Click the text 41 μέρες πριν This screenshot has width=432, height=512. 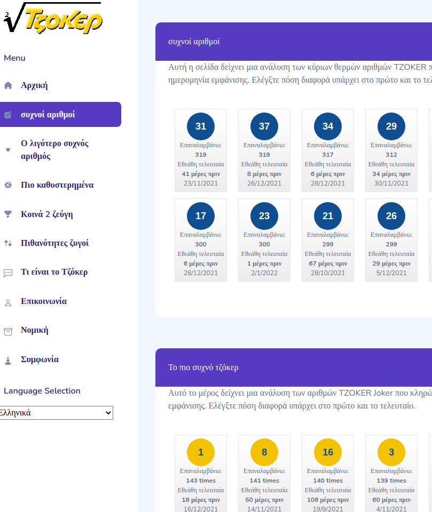coord(201,174)
